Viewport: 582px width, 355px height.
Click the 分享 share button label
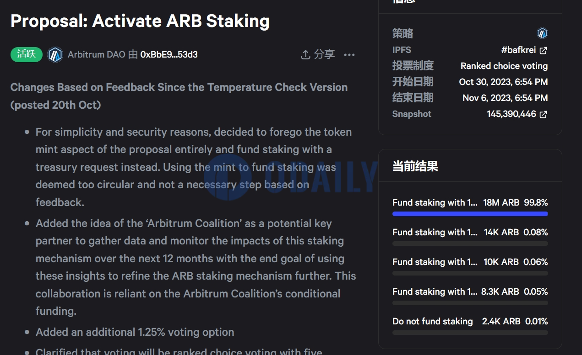[325, 54]
